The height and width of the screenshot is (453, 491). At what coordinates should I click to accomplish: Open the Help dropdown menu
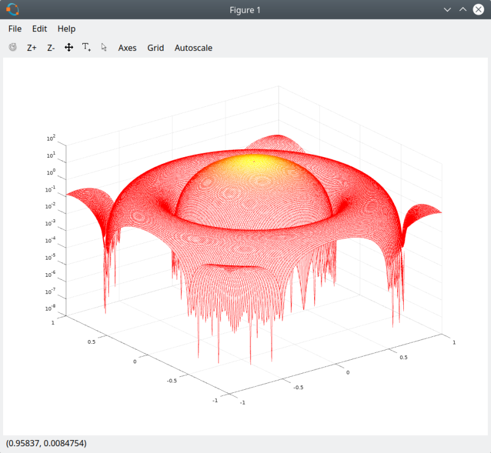click(66, 28)
